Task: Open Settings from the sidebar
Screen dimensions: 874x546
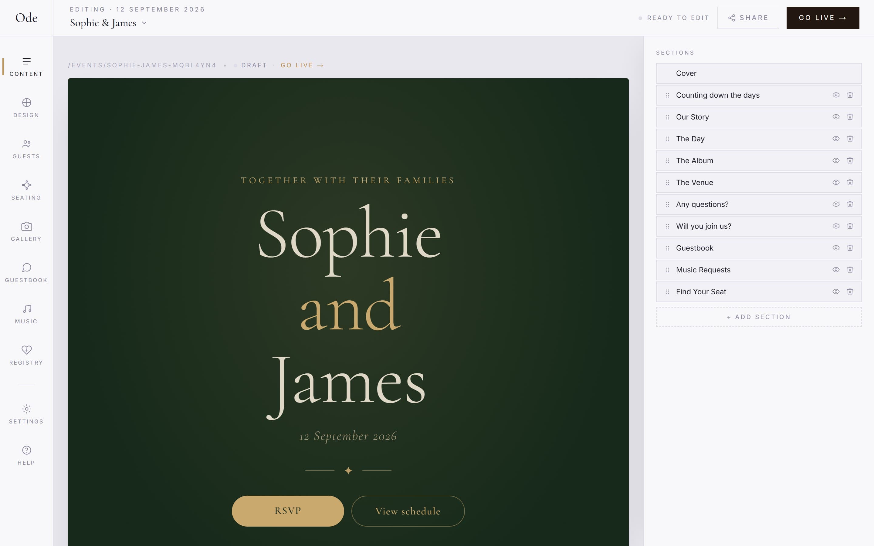Action: tap(26, 415)
